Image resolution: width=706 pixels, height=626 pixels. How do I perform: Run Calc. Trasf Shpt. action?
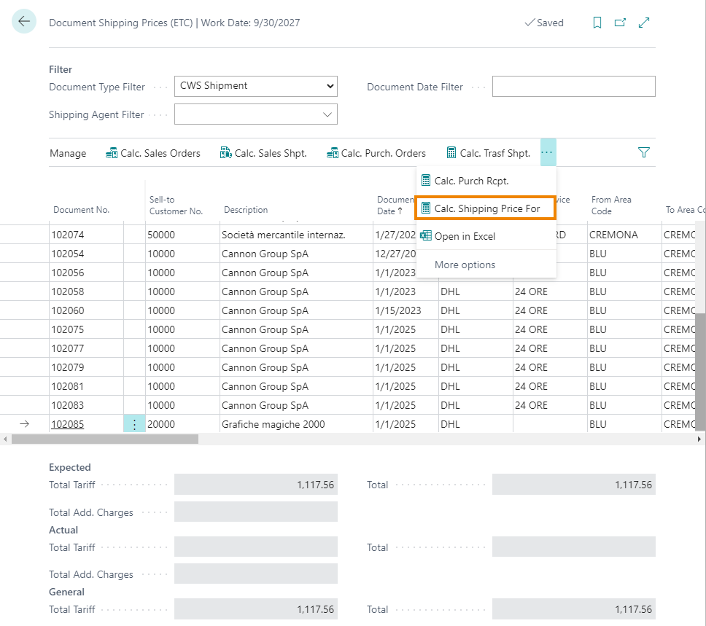coord(488,153)
